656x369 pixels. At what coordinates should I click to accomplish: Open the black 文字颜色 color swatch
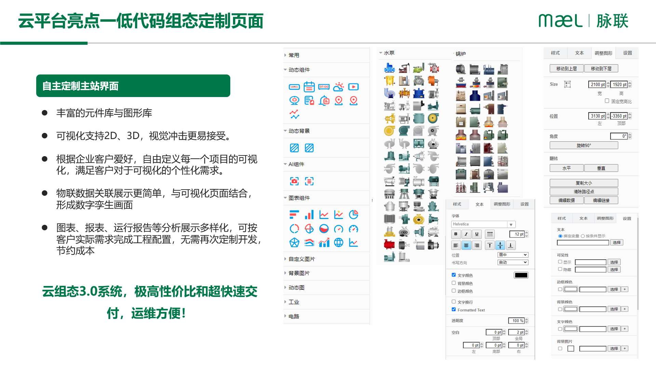coord(521,275)
